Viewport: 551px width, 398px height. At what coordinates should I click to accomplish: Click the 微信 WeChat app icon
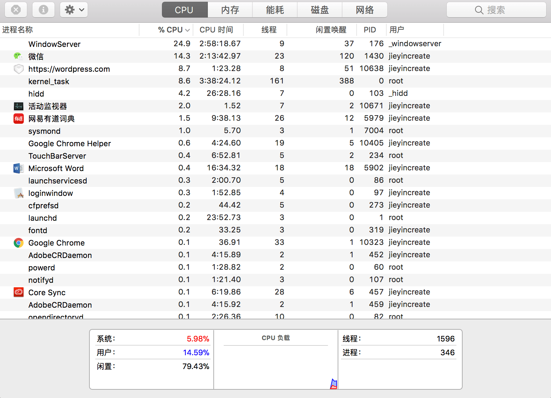click(18, 56)
